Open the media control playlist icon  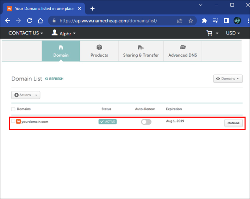click(x=215, y=20)
